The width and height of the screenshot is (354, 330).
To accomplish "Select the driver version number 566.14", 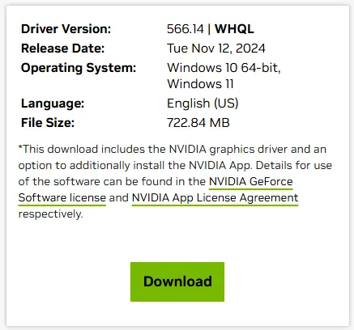I will point(186,29).
